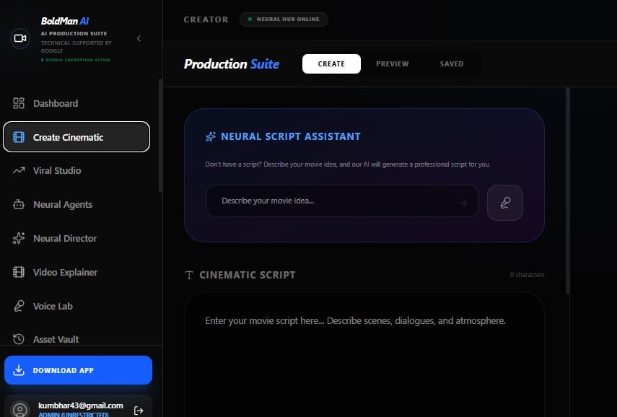Open the Voice Lab section
The width and height of the screenshot is (617, 417).
coord(76,306)
